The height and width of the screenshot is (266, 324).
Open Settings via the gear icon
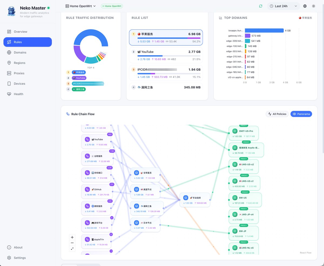9,258
